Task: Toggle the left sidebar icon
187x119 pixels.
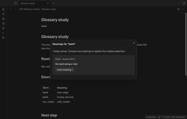Action: click(16, 3)
